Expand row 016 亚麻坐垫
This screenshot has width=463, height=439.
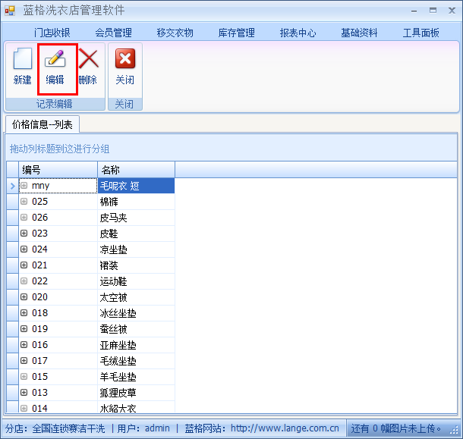point(24,345)
